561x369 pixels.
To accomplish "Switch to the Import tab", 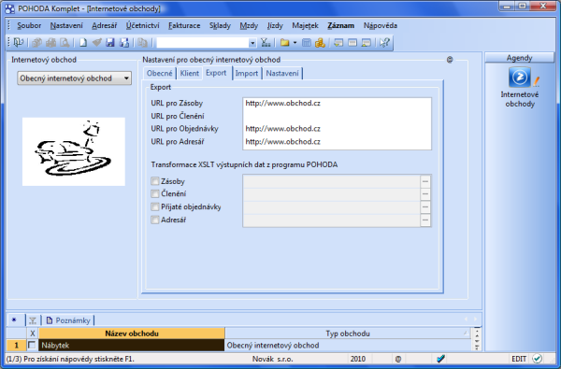I will click(x=247, y=73).
